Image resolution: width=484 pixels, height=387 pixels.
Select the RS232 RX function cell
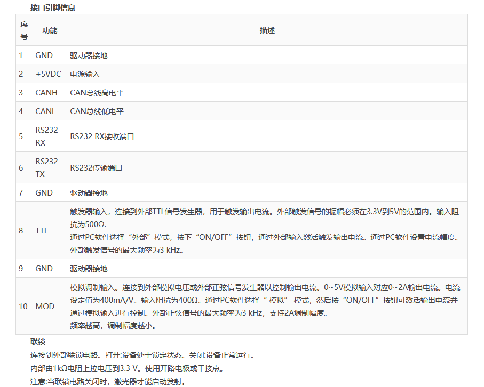pyautogui.click(x=47, y=136)
